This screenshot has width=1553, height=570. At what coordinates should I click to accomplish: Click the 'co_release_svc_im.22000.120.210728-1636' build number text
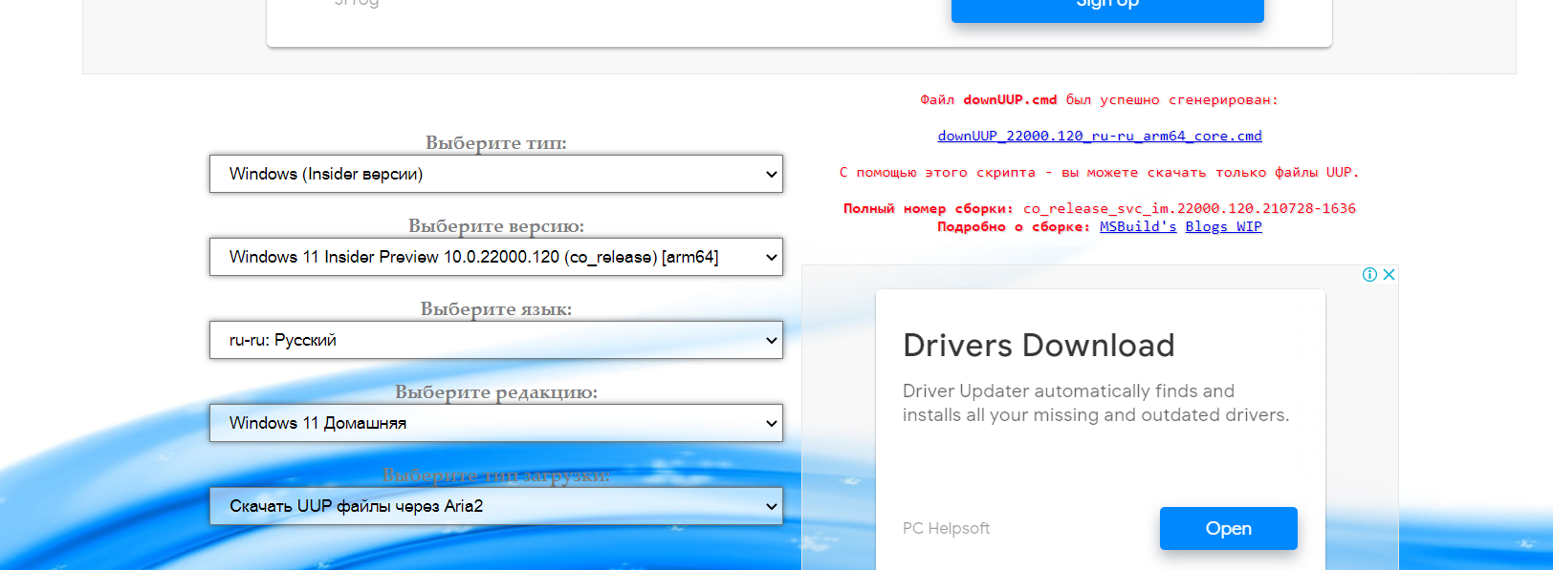(x=1190, y=208)
